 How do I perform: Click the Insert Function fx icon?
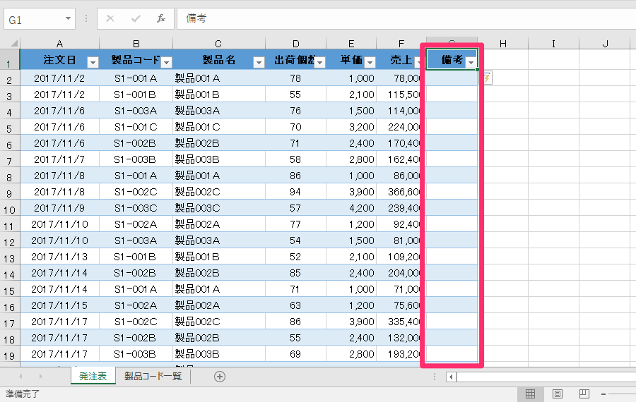click(161, 18)
